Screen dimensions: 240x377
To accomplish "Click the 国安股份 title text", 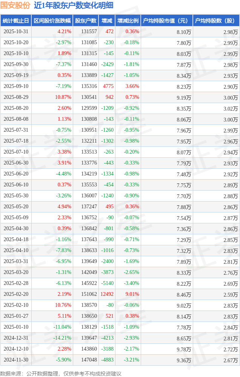I will click(x=15, y=5).
